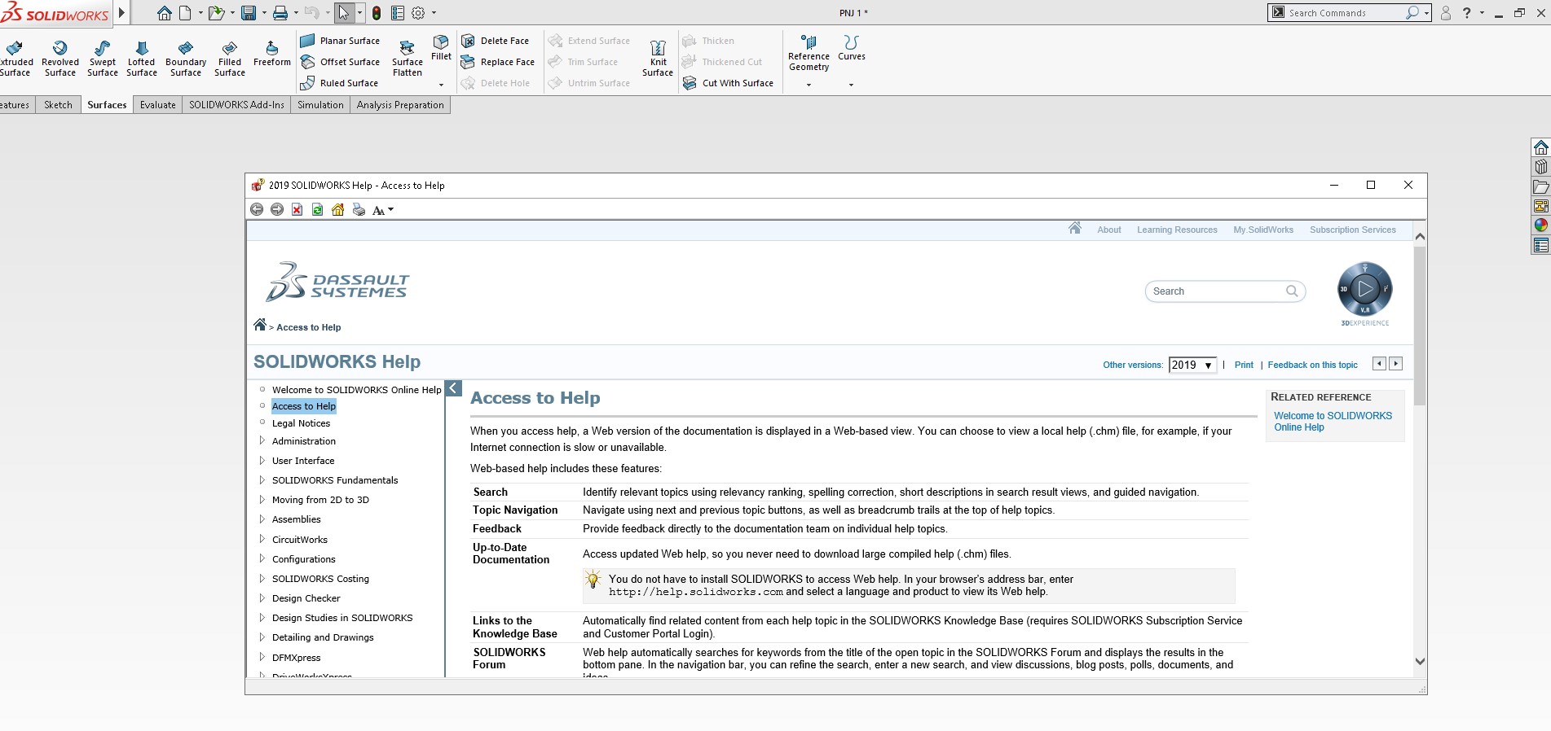1551x731 pixels.
Task: Click the Save icon in the toolbar
Action: 249,13
